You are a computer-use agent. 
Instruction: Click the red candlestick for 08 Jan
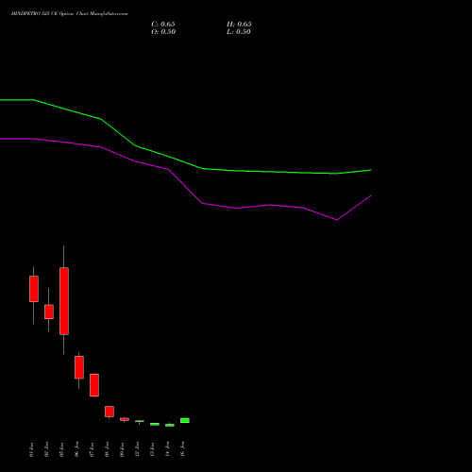pos(110,412)
